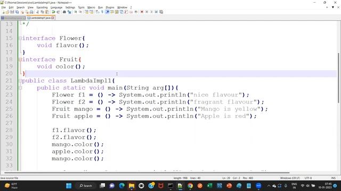The height and width of the screenshot is (191, 341).
Task: Open Find with the binoculars icon
Action: (64, 12)
